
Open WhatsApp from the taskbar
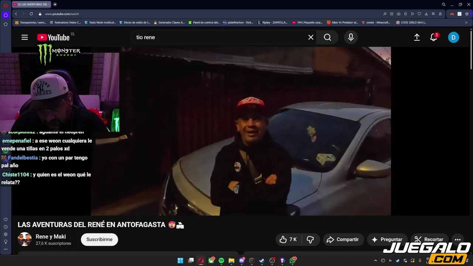[293, 260]
